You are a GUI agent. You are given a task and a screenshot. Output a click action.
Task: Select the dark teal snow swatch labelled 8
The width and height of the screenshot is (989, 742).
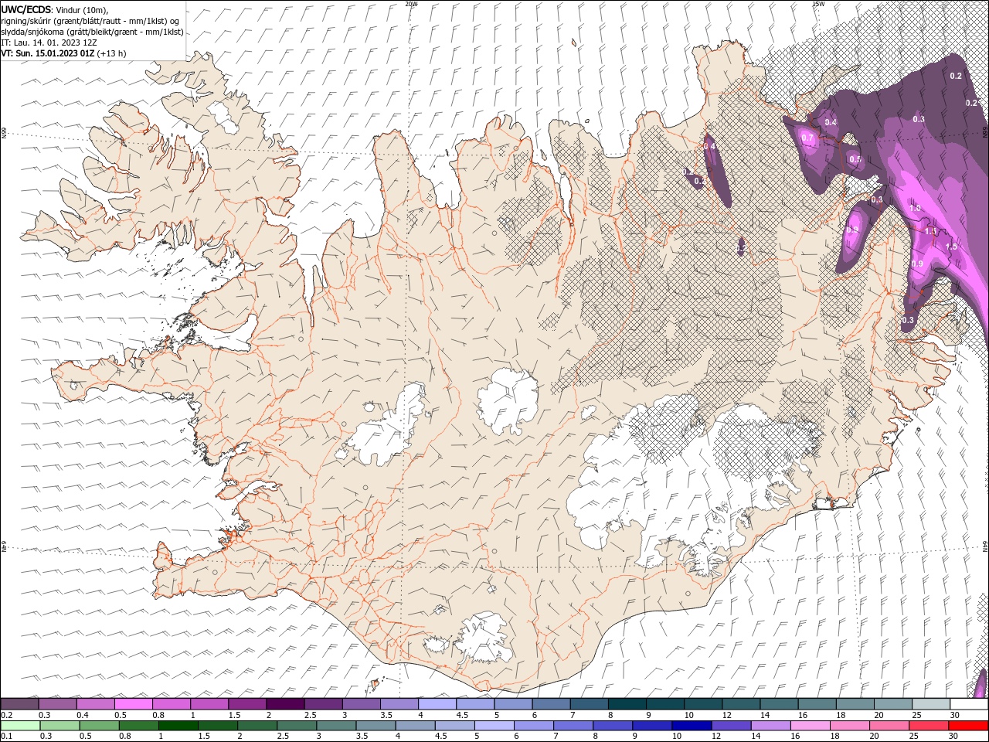627,704
